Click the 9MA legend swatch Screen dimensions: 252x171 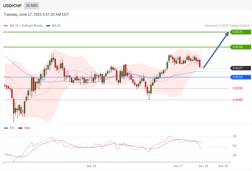20,128
